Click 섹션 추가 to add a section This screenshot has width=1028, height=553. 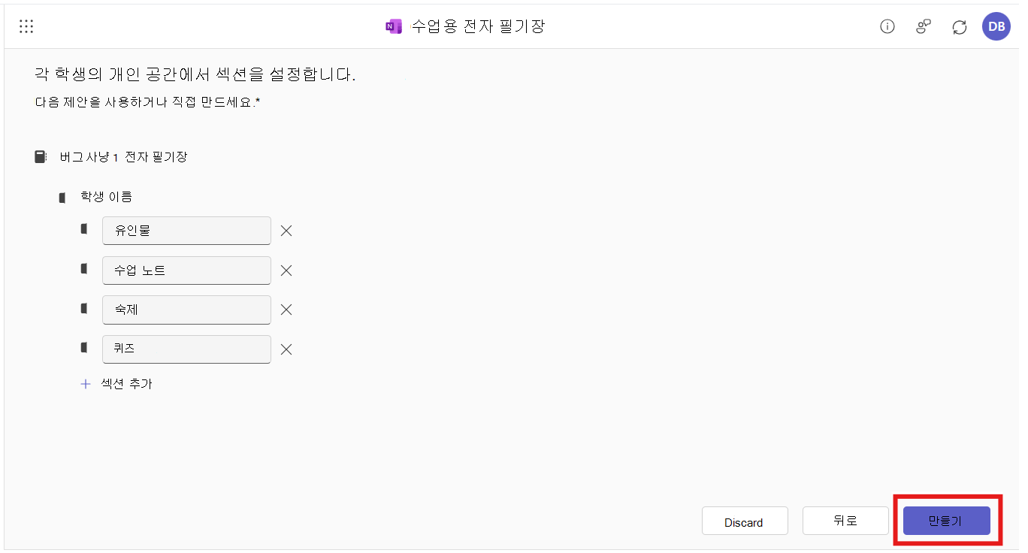coord(116,384)
